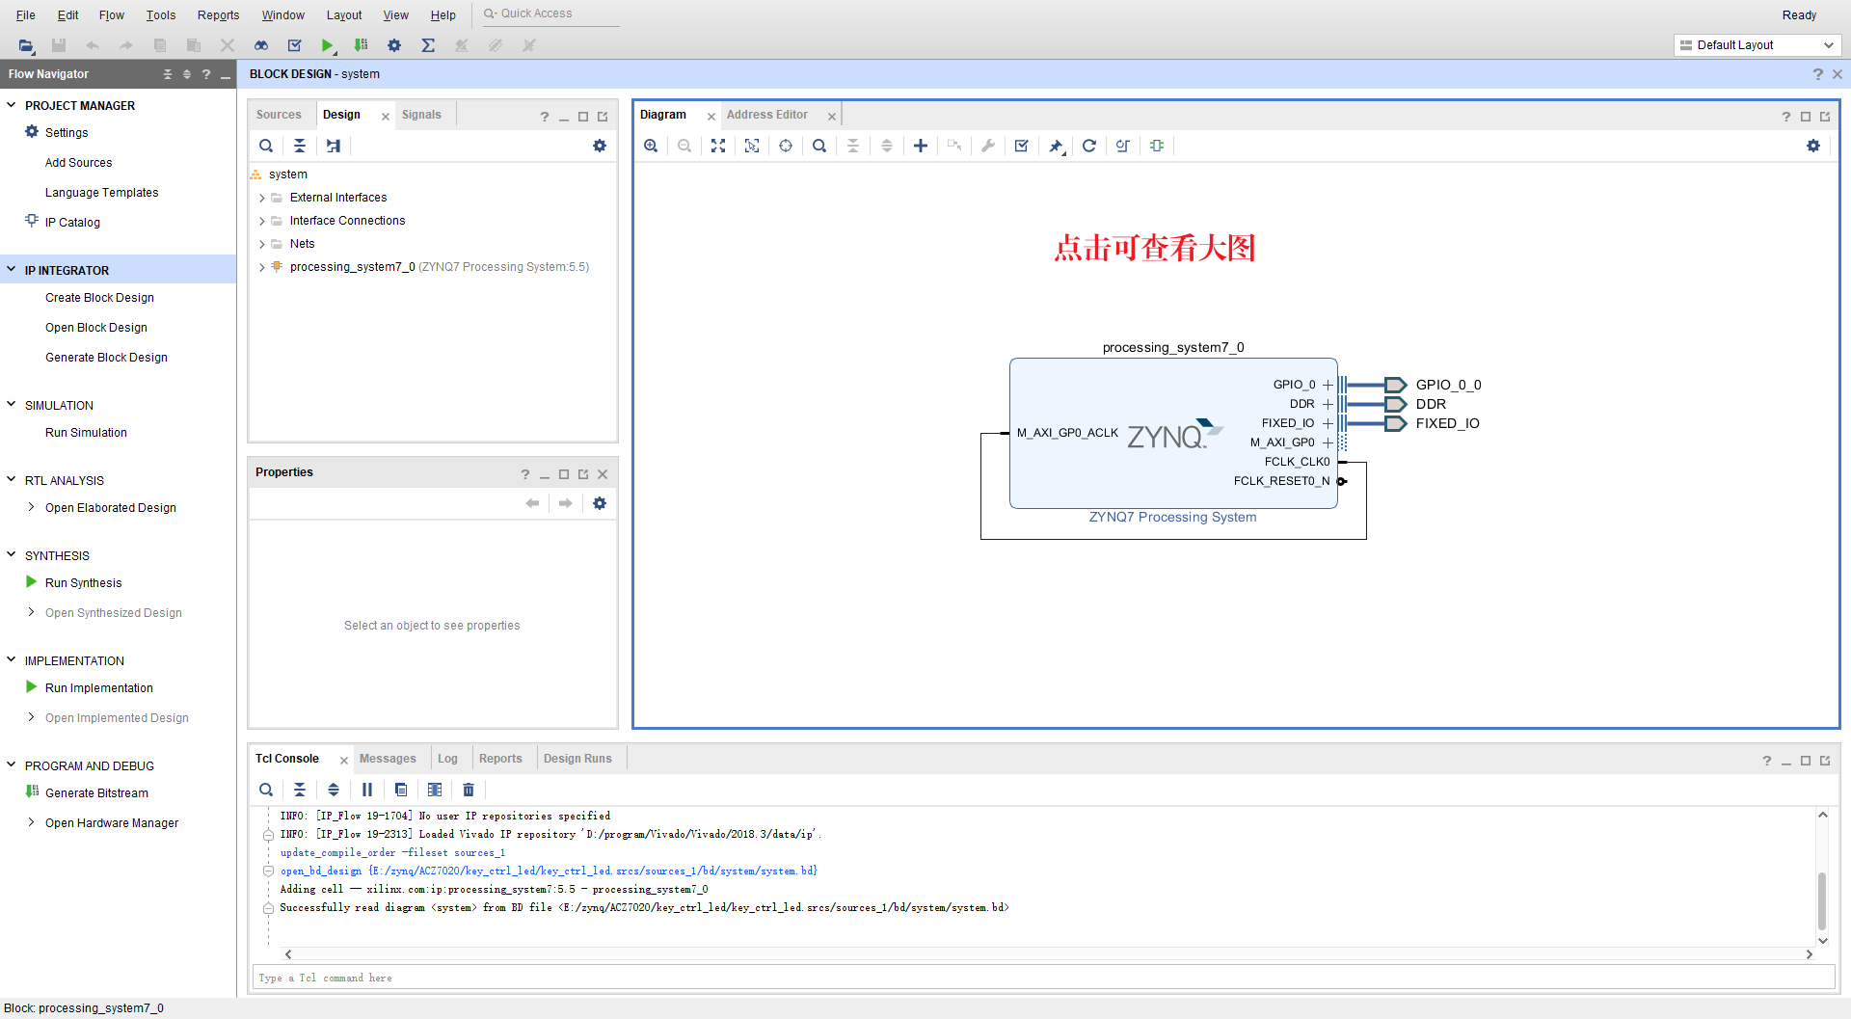
Task: Click the Tcl command input field
Action: [1043, 978]
